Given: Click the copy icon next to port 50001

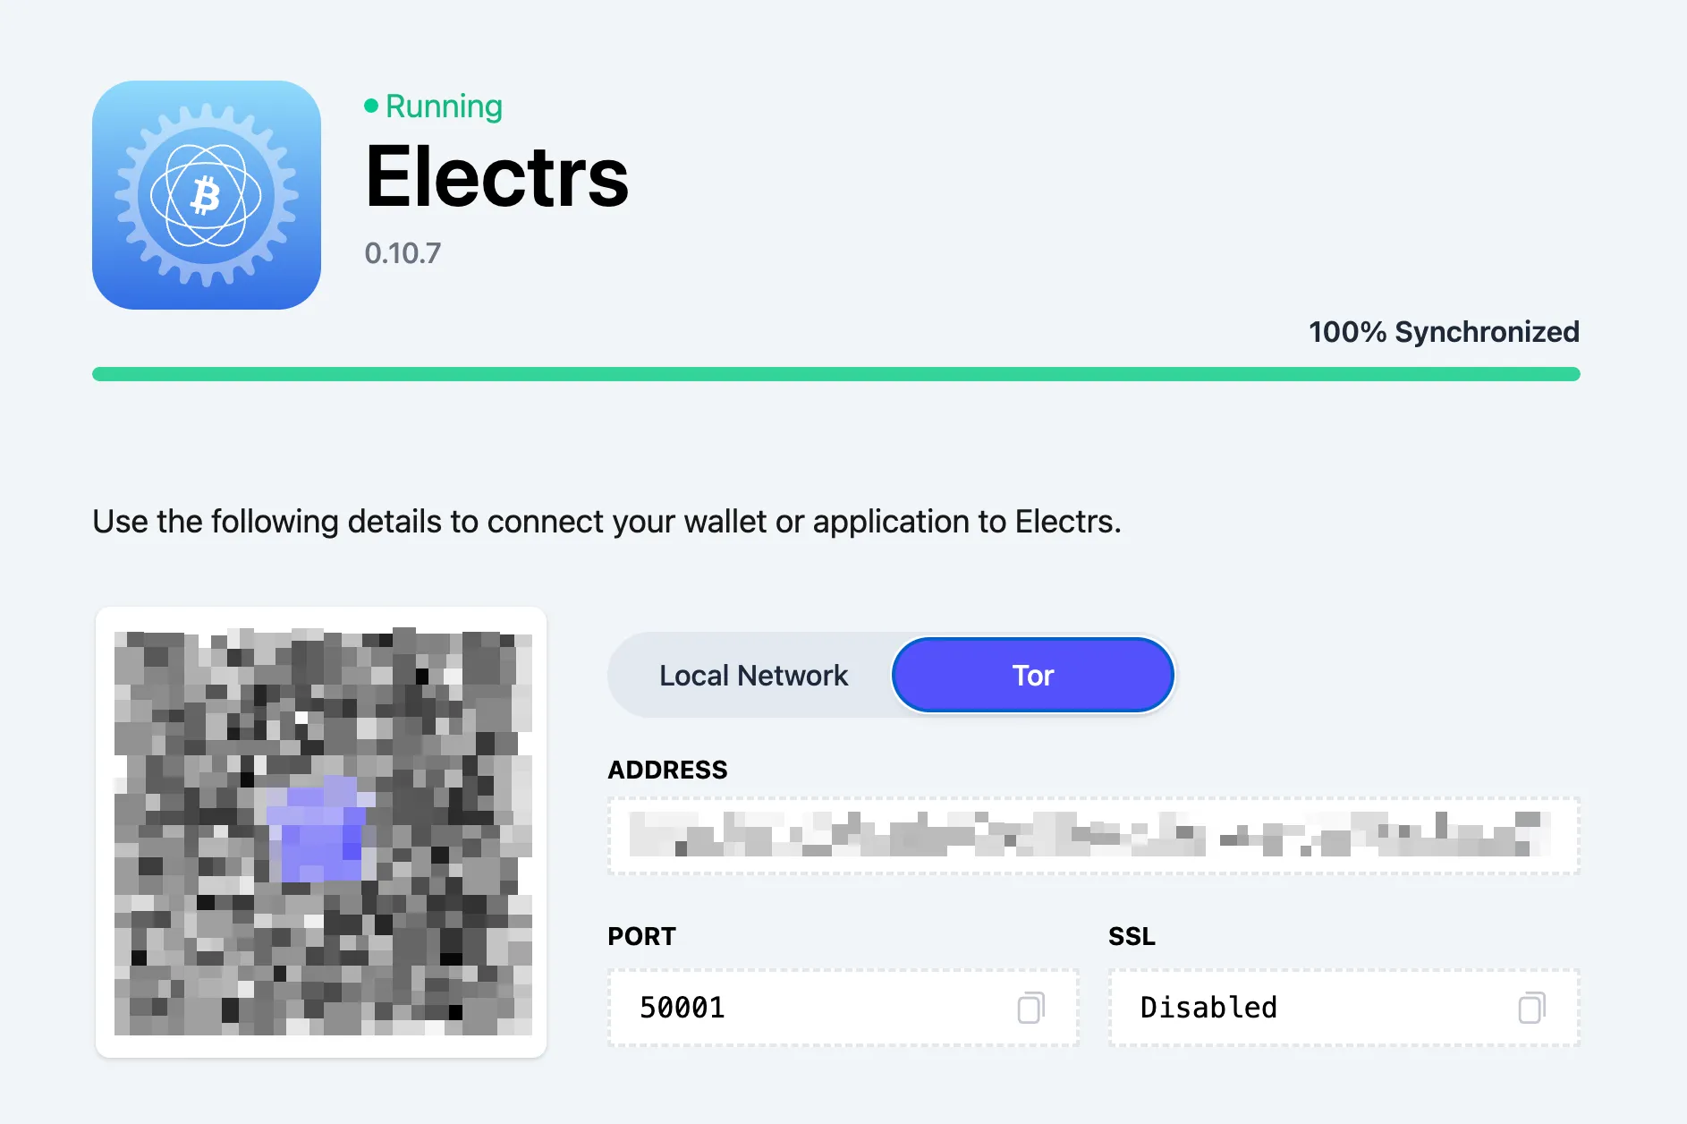Looking at the screenshot, I should pos(1030,1008).
